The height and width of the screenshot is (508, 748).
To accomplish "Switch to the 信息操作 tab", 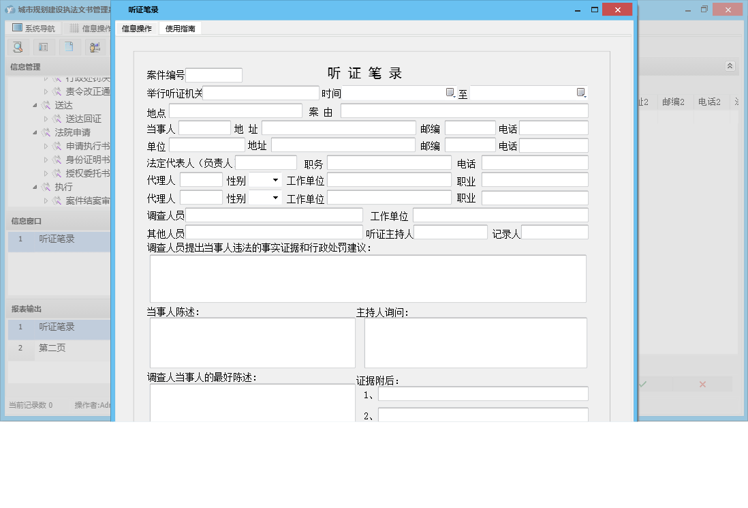I will click(x=136, y=28).
